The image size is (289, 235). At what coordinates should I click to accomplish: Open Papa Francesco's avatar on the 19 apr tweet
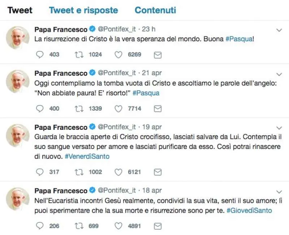18,136
